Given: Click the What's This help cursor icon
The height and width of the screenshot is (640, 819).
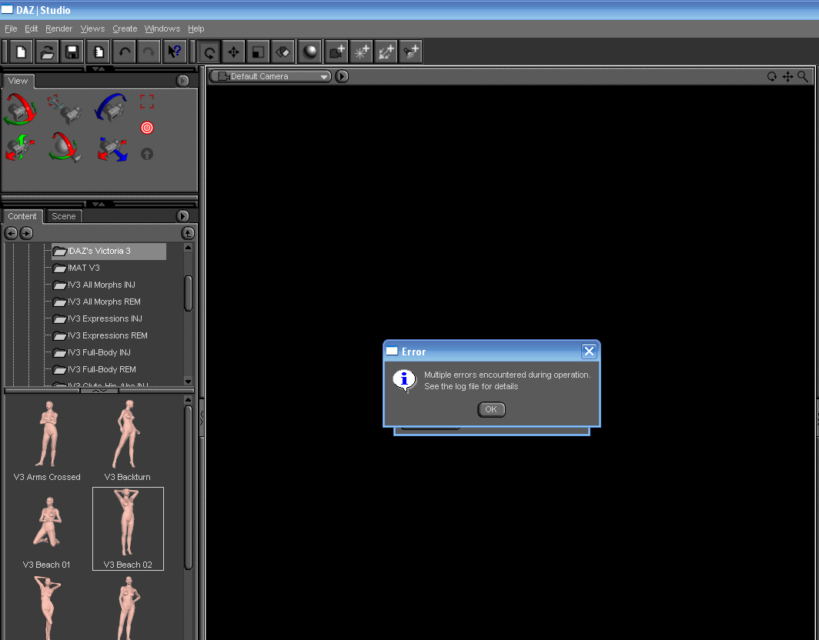Looking at the screenshot, I should (175, 52).
